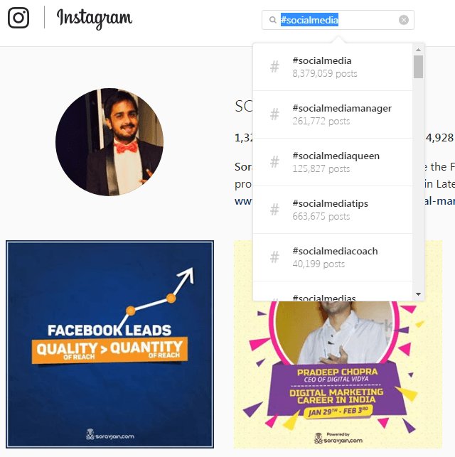Viewport: 455px width, 457px height.
Task: Select the #socialmediacoach suggestion
Action: (333, 257)
